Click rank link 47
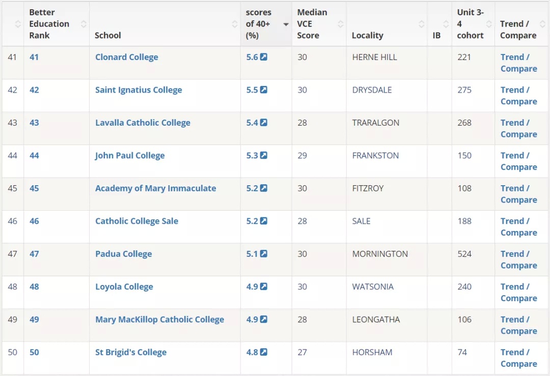Viewport: 550px width, 376px height. (x=34, y=254)
